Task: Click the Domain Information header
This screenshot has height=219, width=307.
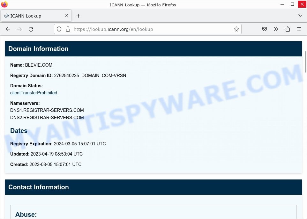Action: [153, 49]
